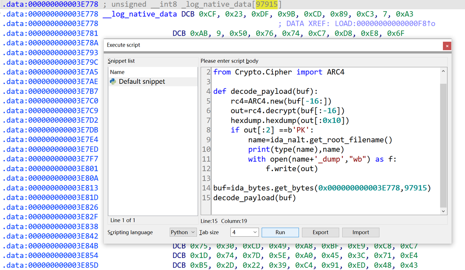This screenshot has width=465, height=270.
Task: Select the Default snippet entry
Action: pos(153,81)
